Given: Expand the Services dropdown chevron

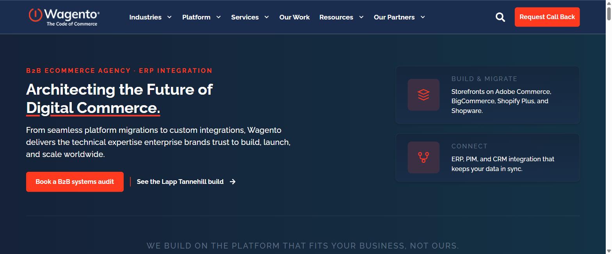Looking at the screenshot, I should click(x=267, y=17).
